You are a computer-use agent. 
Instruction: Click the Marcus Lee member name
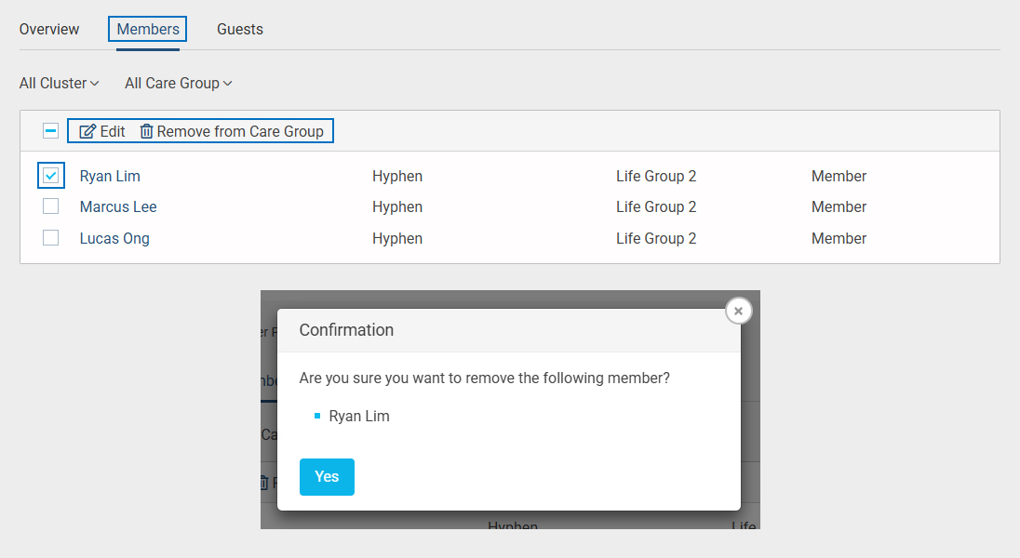tap(118, 206)
